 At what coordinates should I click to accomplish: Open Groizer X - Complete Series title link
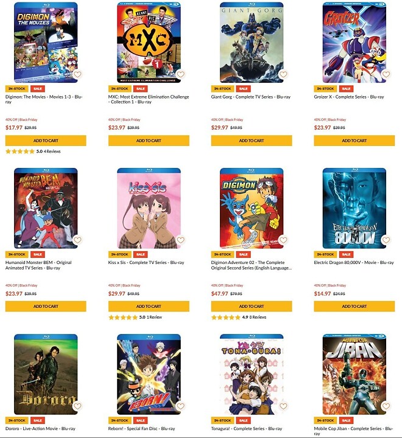pos(349,97)
